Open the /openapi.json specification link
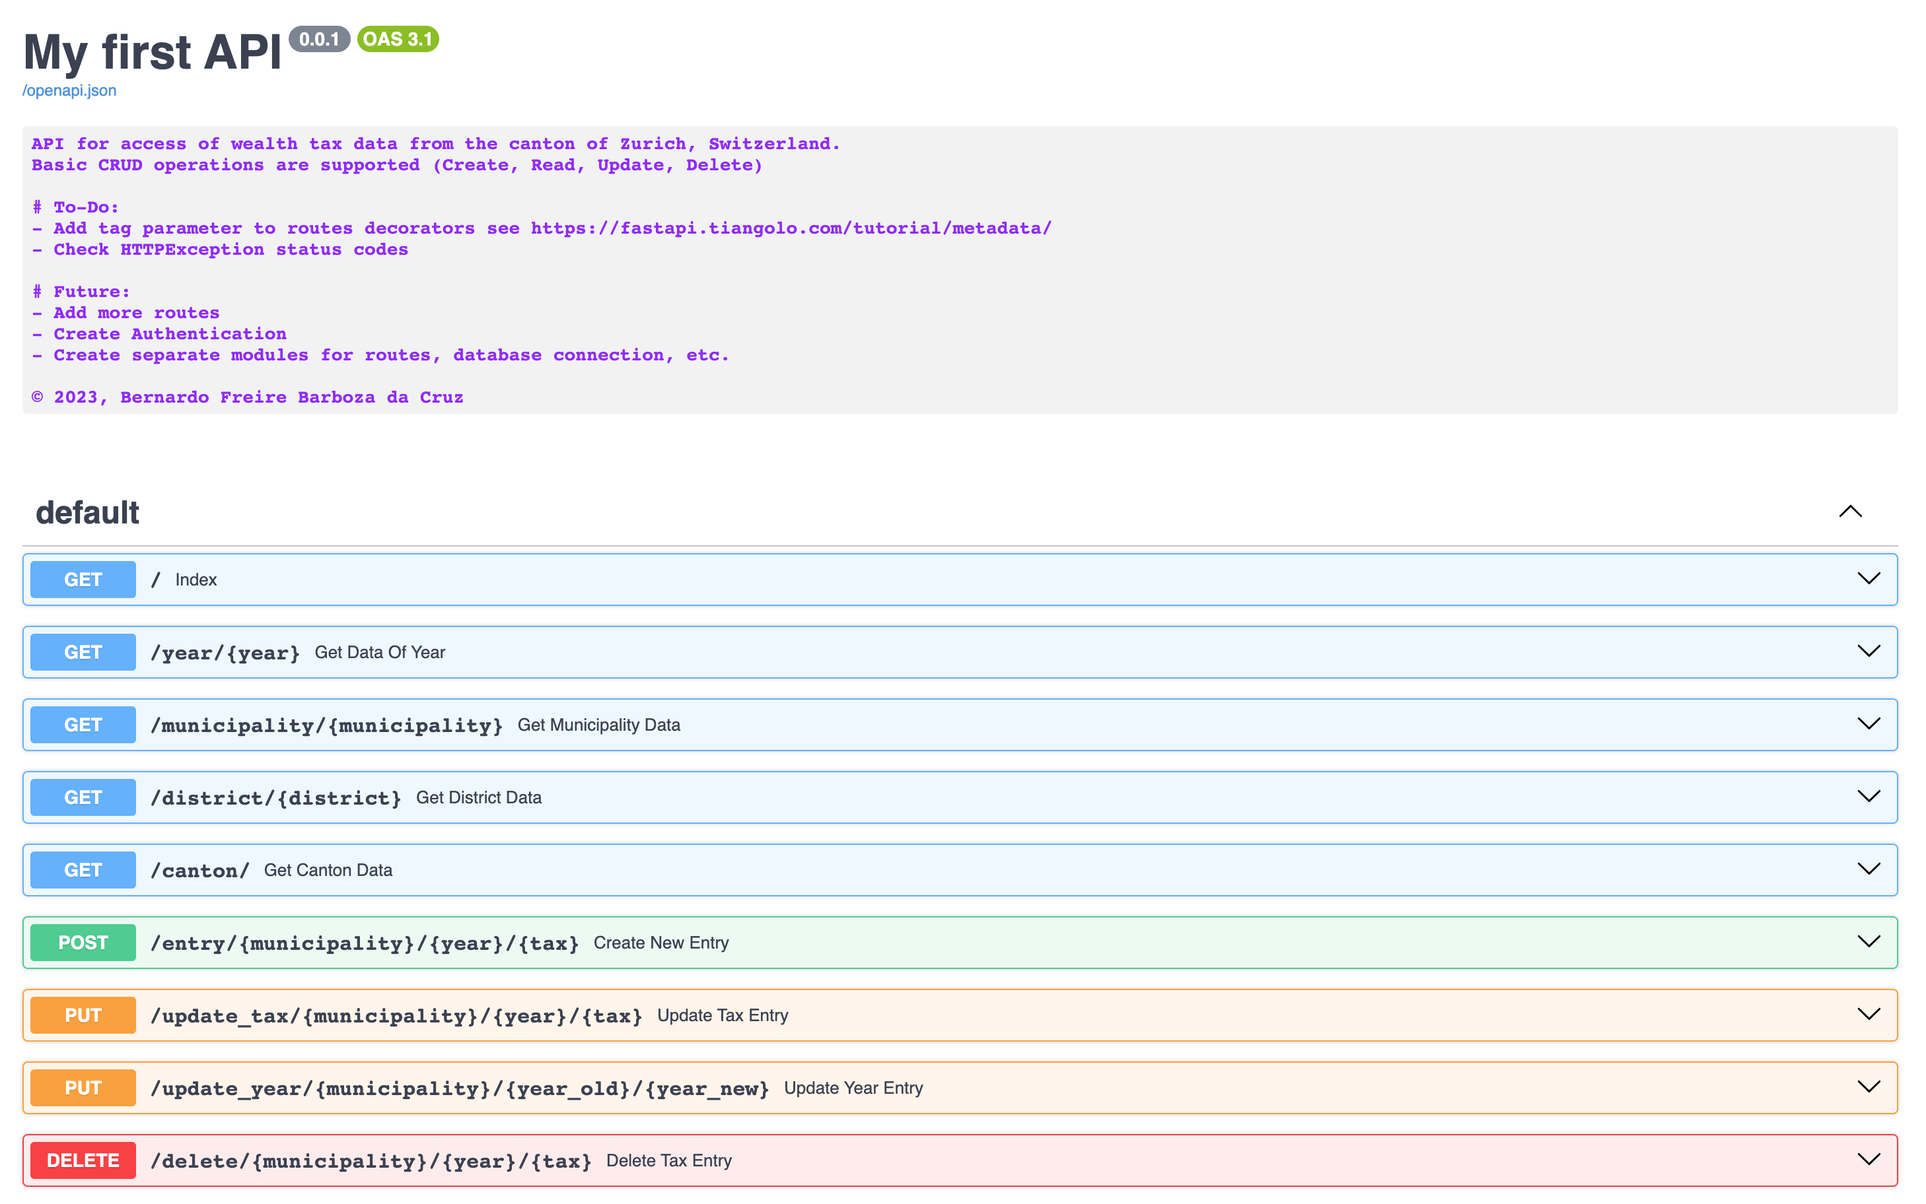The height and width of the screenshot is (1204, 1926). (x=69, y=90)
